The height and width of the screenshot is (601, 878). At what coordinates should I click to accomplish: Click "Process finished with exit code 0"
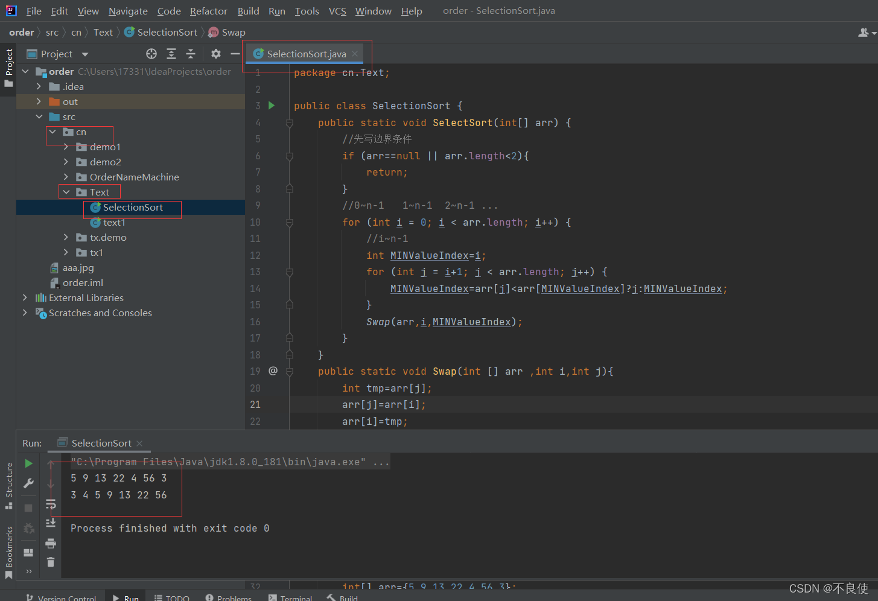pos(170,529)
